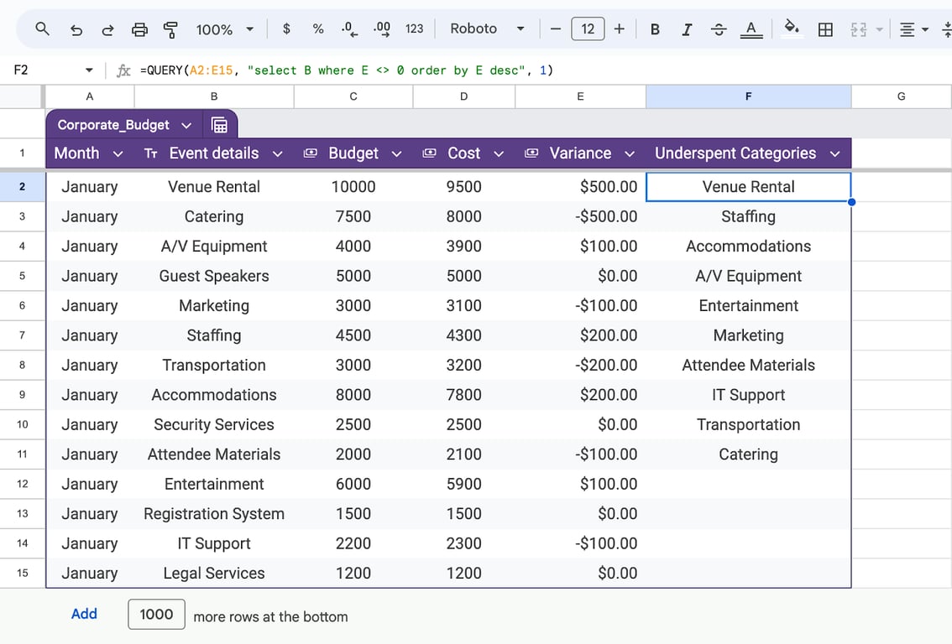Expand the merge cells options arrow

[x=879, y=29]
